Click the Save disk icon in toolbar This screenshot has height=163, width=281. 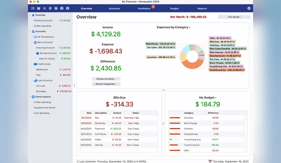[x=33, y=8]
